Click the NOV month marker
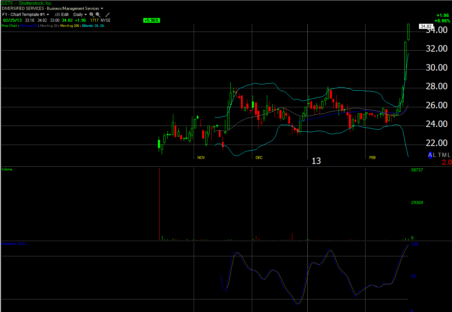Image resolution: width=452 pixels, height=312 pixels. coord(201,158)
